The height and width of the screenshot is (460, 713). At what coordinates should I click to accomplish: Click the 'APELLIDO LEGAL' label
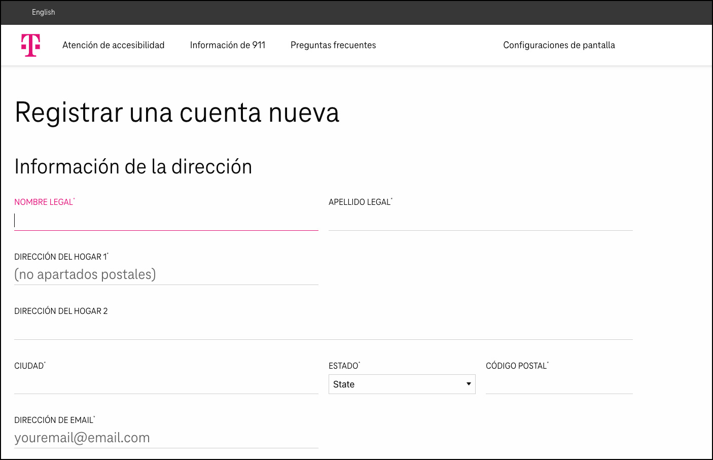click(x=361, y=202)
